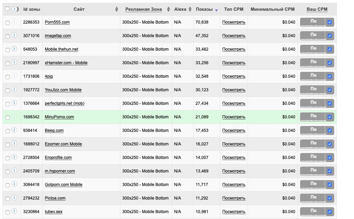Open the Pictoa.com site link

55,198
